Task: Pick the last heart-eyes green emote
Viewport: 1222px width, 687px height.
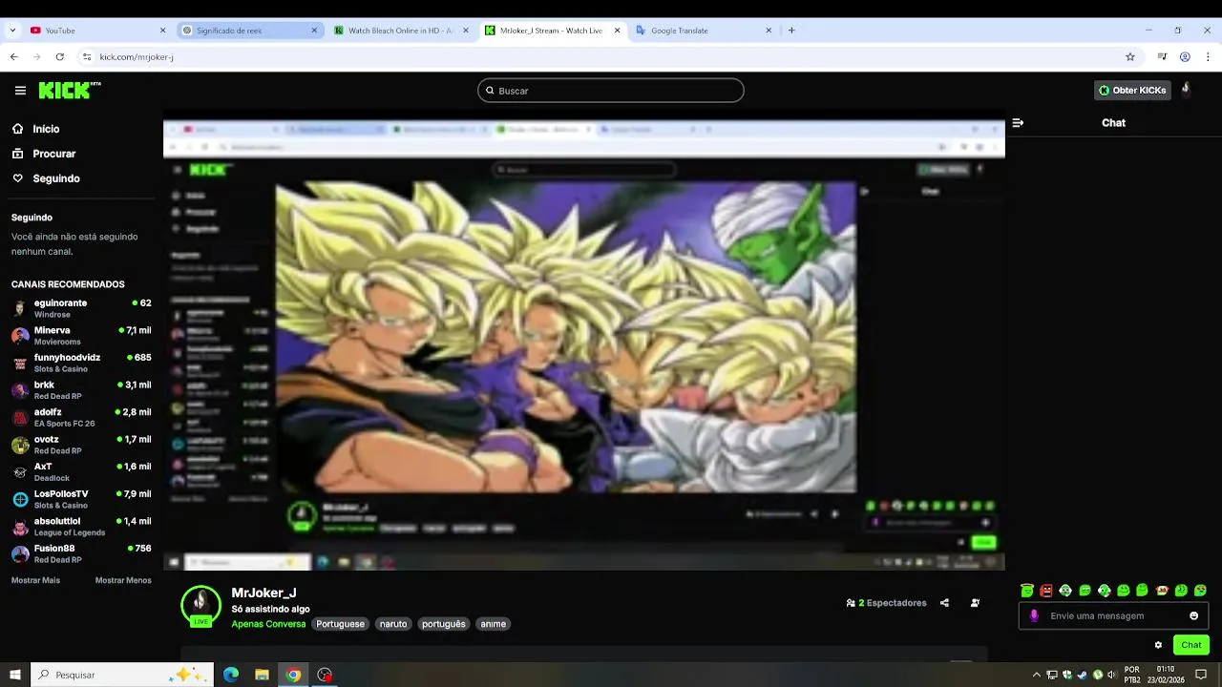Action: 1200,591
